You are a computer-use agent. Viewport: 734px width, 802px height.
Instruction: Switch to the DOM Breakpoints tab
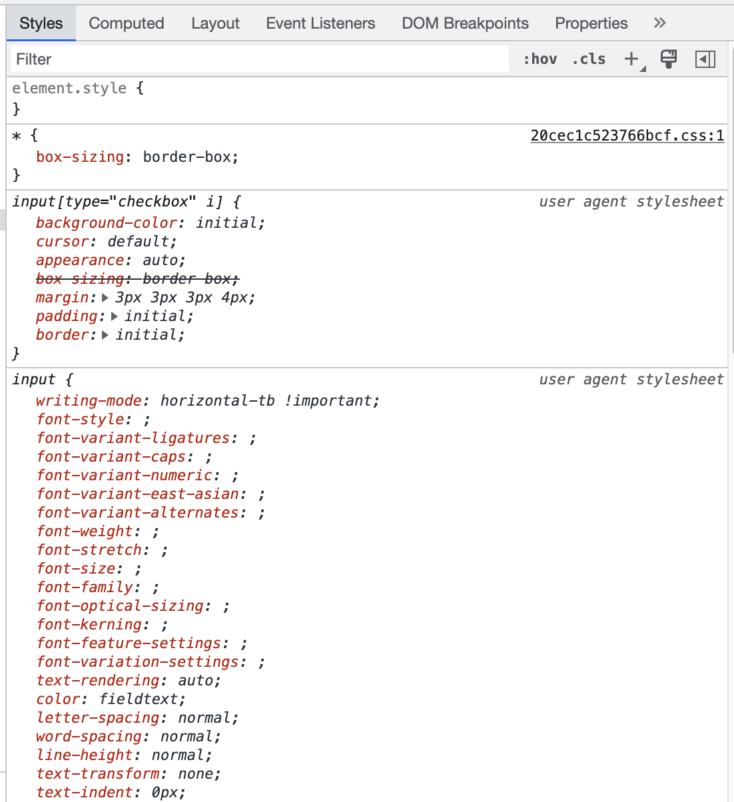click(x=465, y=23)
